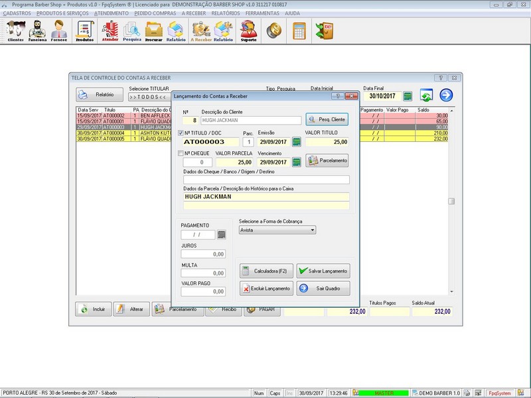Viewport: 531px width, 398px height.
Task: Open the Produtos toolbar icon
Action: coord(85,31)
